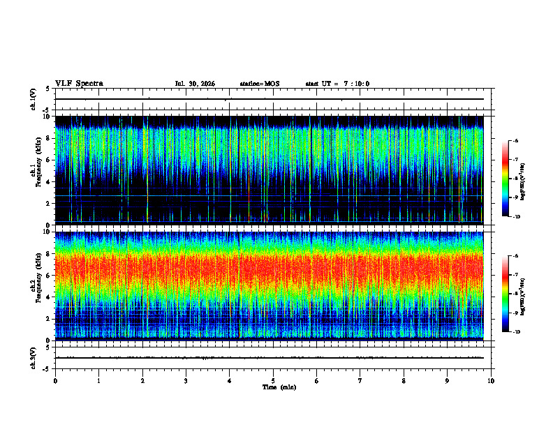Click the 'Time (min)' x-axis label

point(279,387)
